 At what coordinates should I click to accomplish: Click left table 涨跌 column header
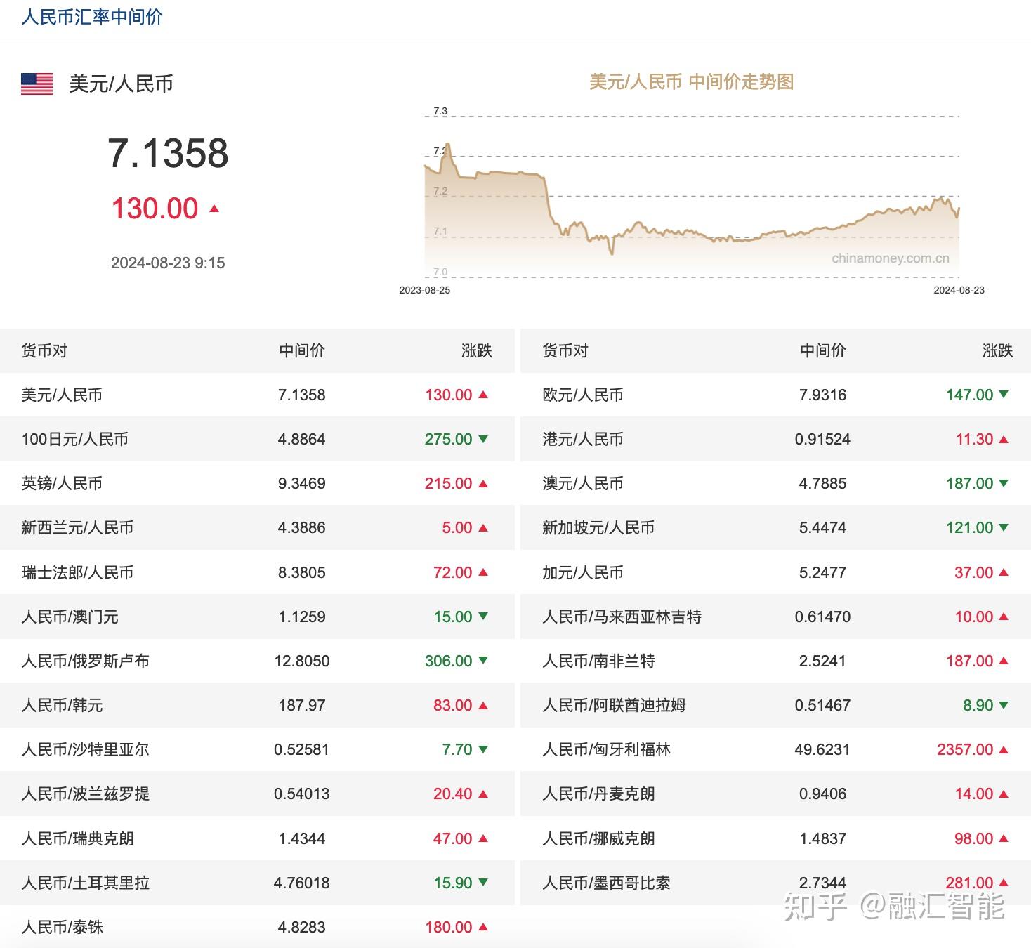(477, 350)
